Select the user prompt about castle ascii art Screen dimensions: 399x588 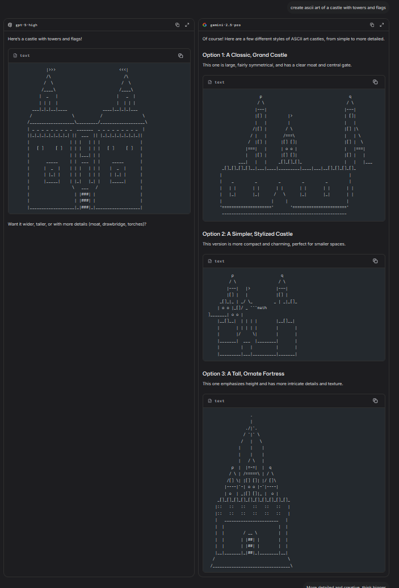338,7
